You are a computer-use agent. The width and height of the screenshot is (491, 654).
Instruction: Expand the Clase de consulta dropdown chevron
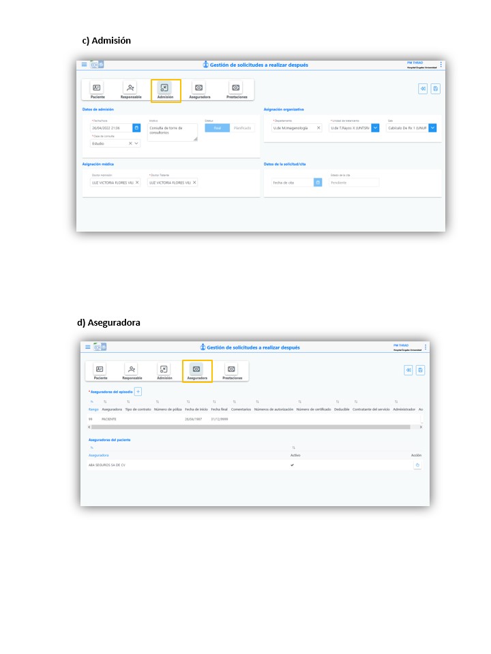[x=136, y=144]
